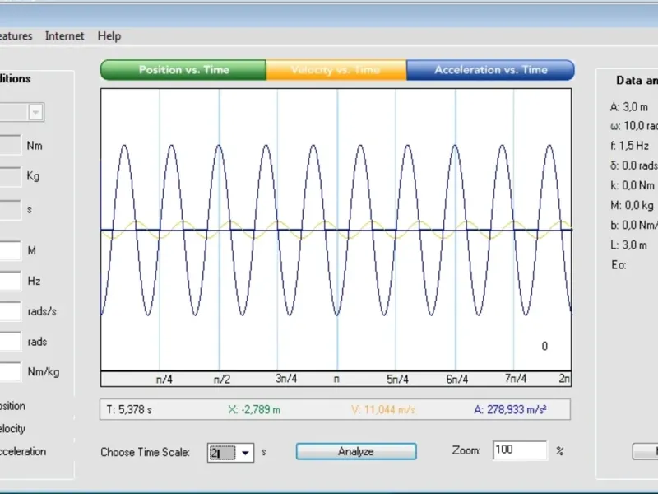Open the Help menu
Viewport: 658px width, 494px height.
click(x=109, y=36)
